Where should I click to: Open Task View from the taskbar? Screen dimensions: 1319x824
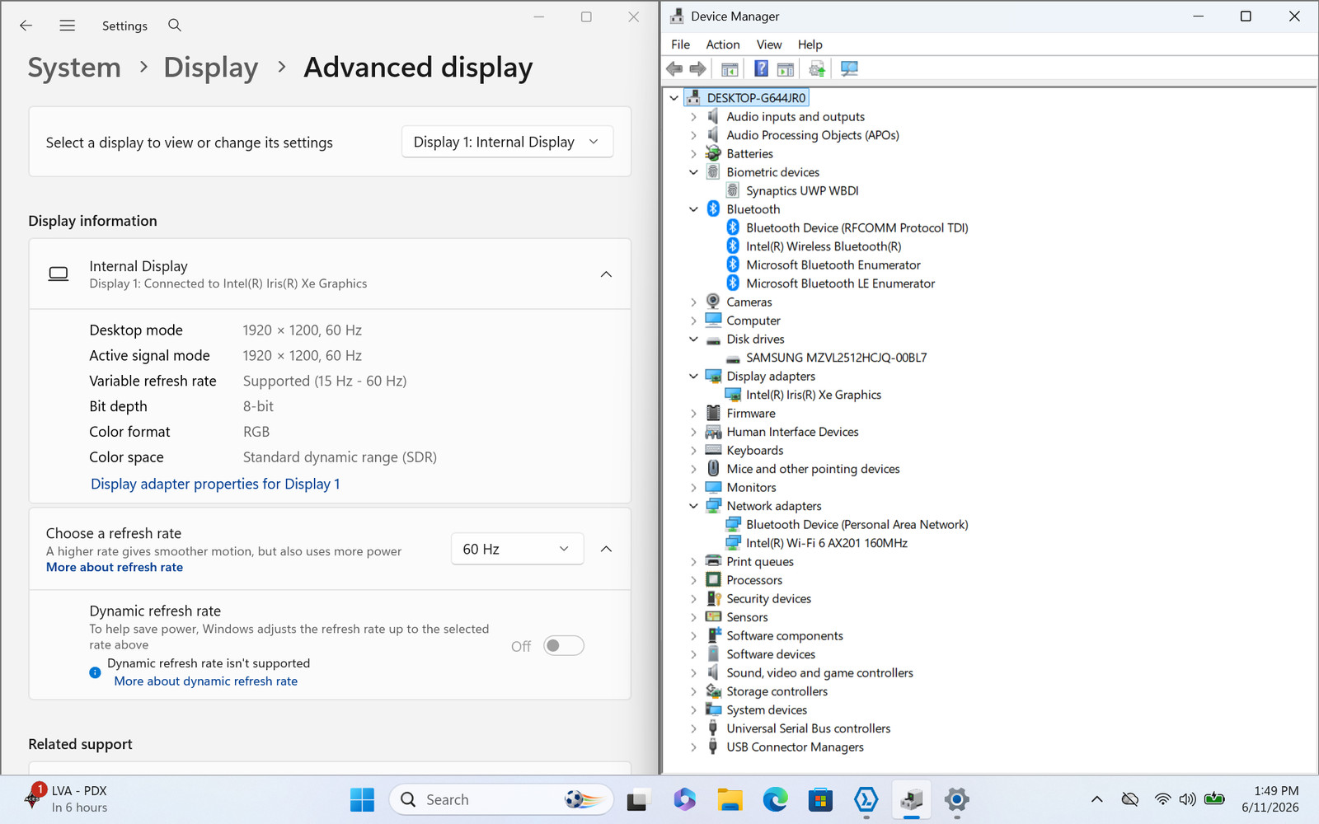(x=637, y=799)
